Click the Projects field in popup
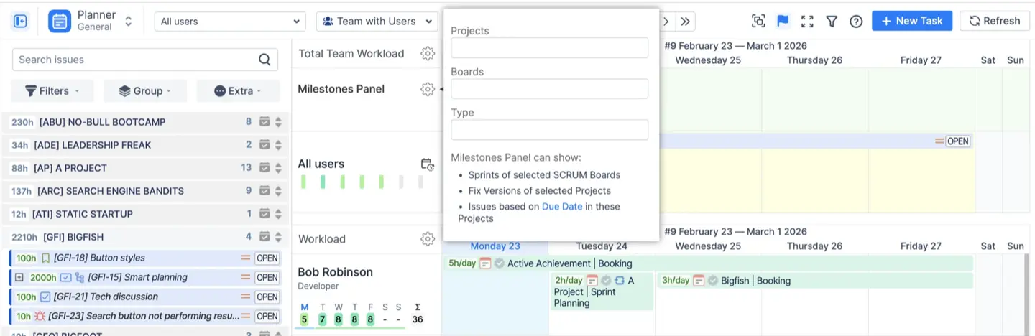The image size is (1035, 336). click(x=550, y=48)
